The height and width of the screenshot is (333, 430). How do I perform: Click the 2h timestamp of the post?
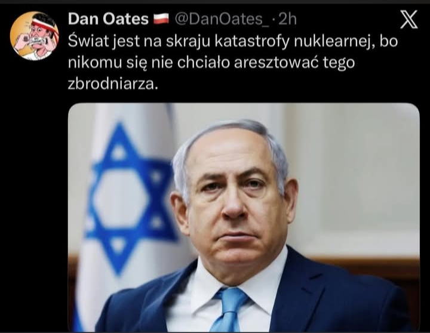[287, 19]
